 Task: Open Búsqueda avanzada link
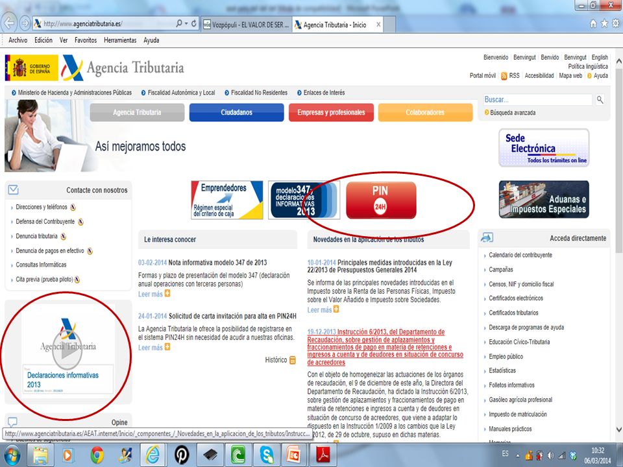tap(513, 113)
